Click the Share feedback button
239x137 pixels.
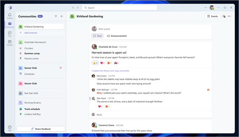[x=41, y=129]
